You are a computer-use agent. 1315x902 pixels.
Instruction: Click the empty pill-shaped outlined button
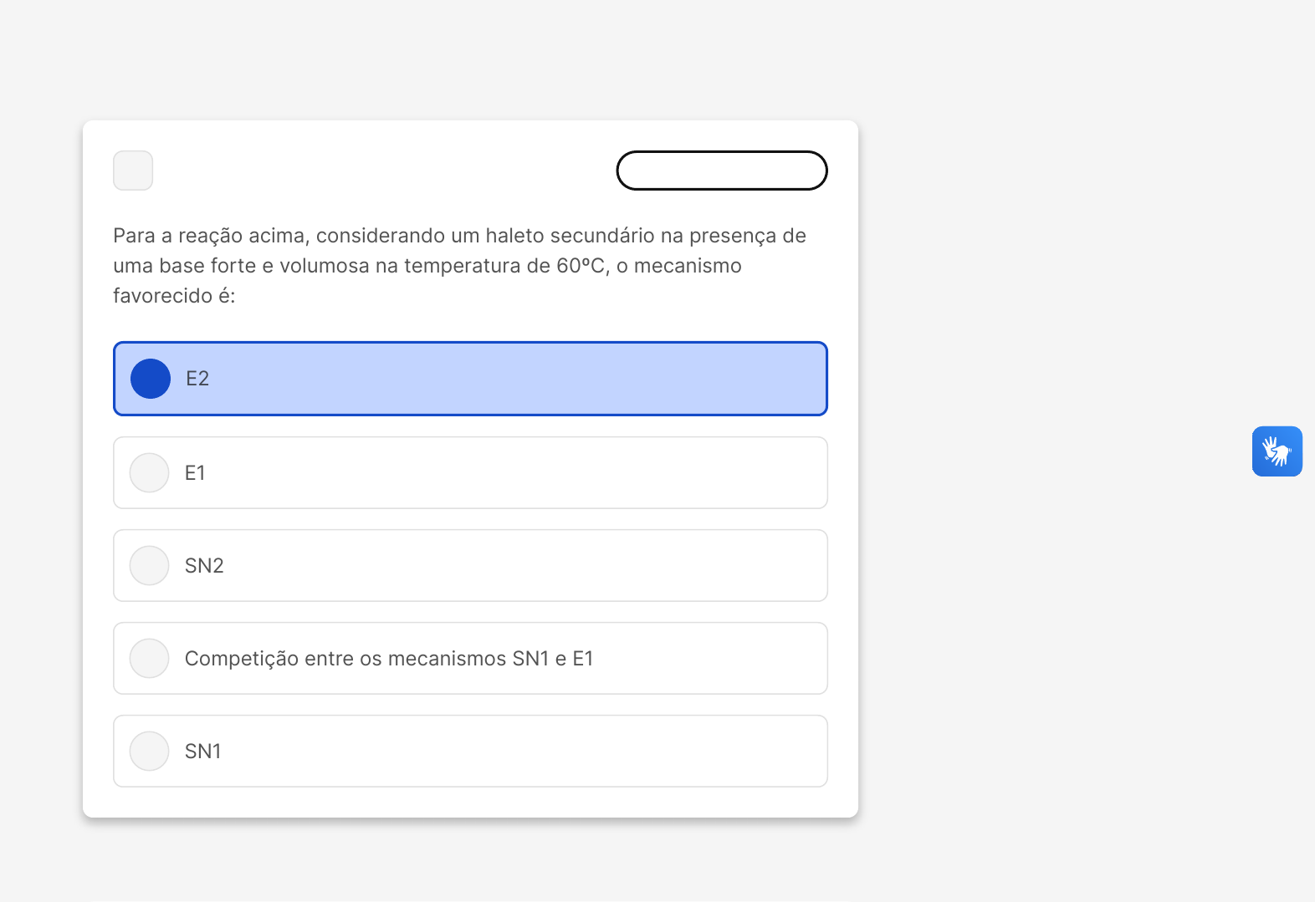tap(721, 171)
